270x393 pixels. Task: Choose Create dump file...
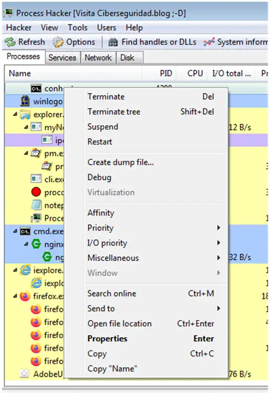coord(156,163)
